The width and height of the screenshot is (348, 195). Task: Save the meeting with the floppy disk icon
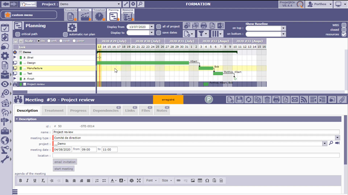point(239,100)
